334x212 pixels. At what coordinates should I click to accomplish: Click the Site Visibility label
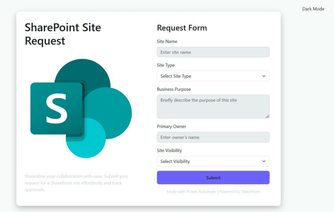(169, 151)
